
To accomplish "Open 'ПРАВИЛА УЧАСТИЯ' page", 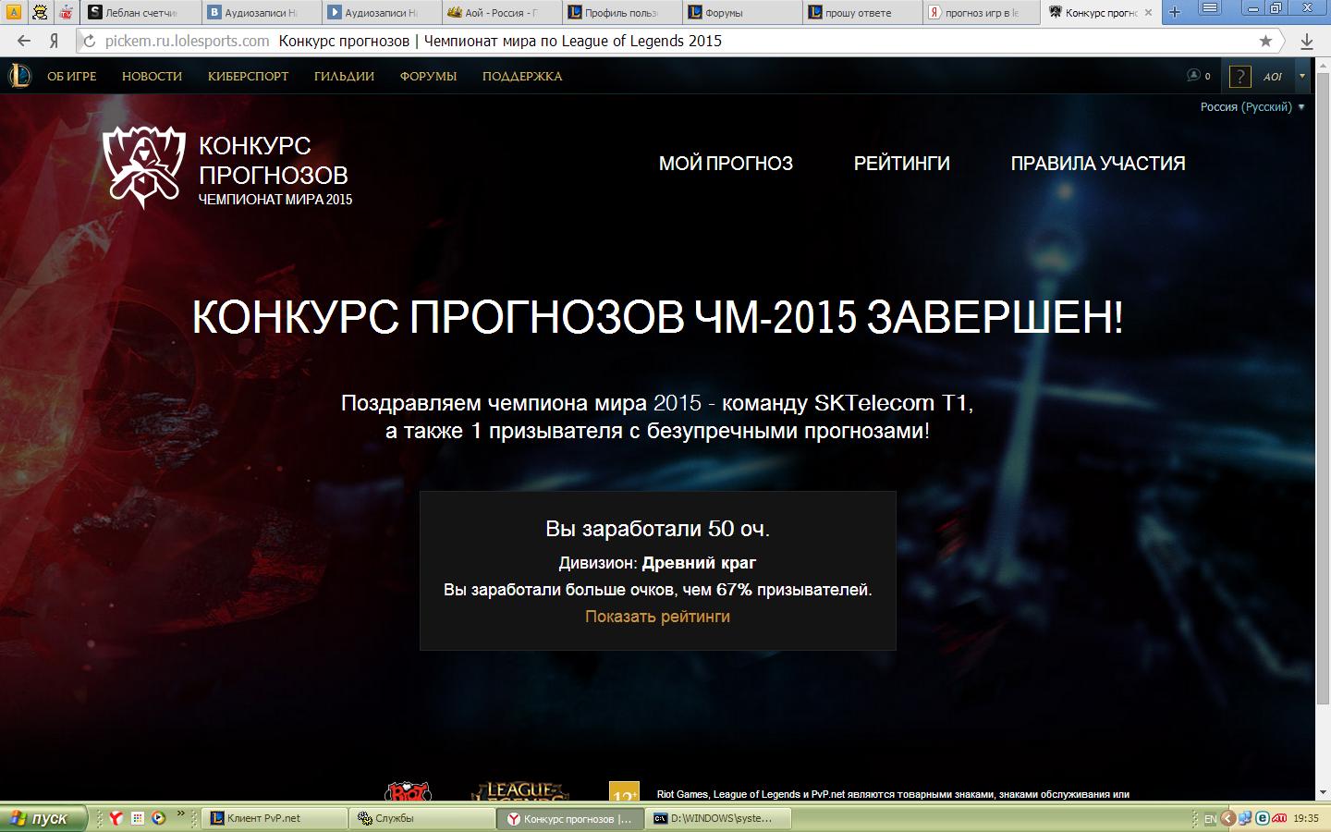I will pos(1098,164).
